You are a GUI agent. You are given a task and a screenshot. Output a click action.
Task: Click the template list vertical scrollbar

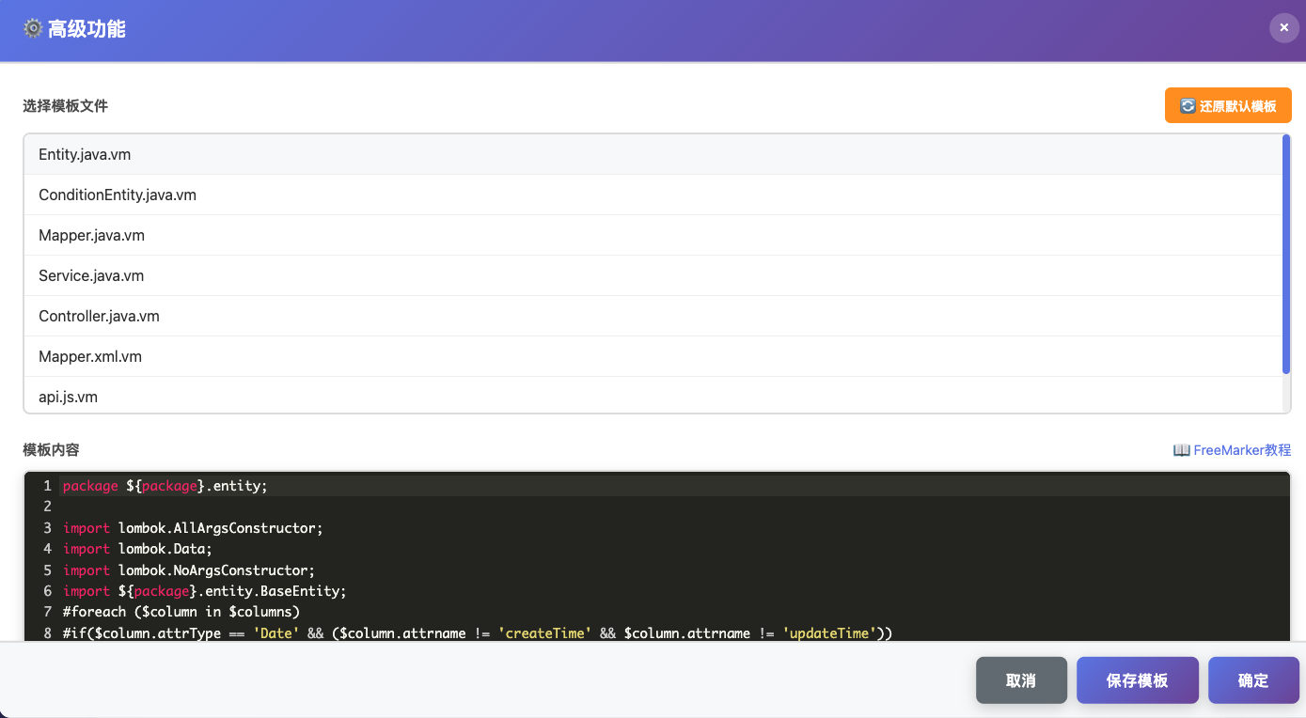coord(1285,254)
